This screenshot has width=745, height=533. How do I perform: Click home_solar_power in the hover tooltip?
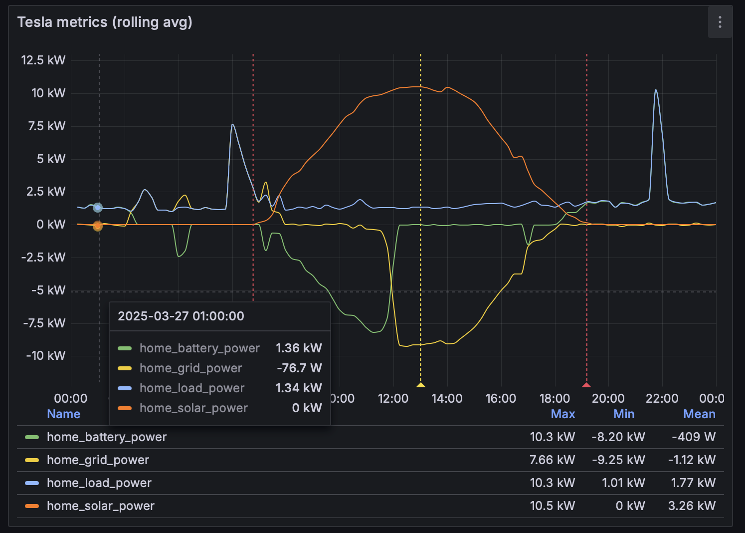coord(193,408)
